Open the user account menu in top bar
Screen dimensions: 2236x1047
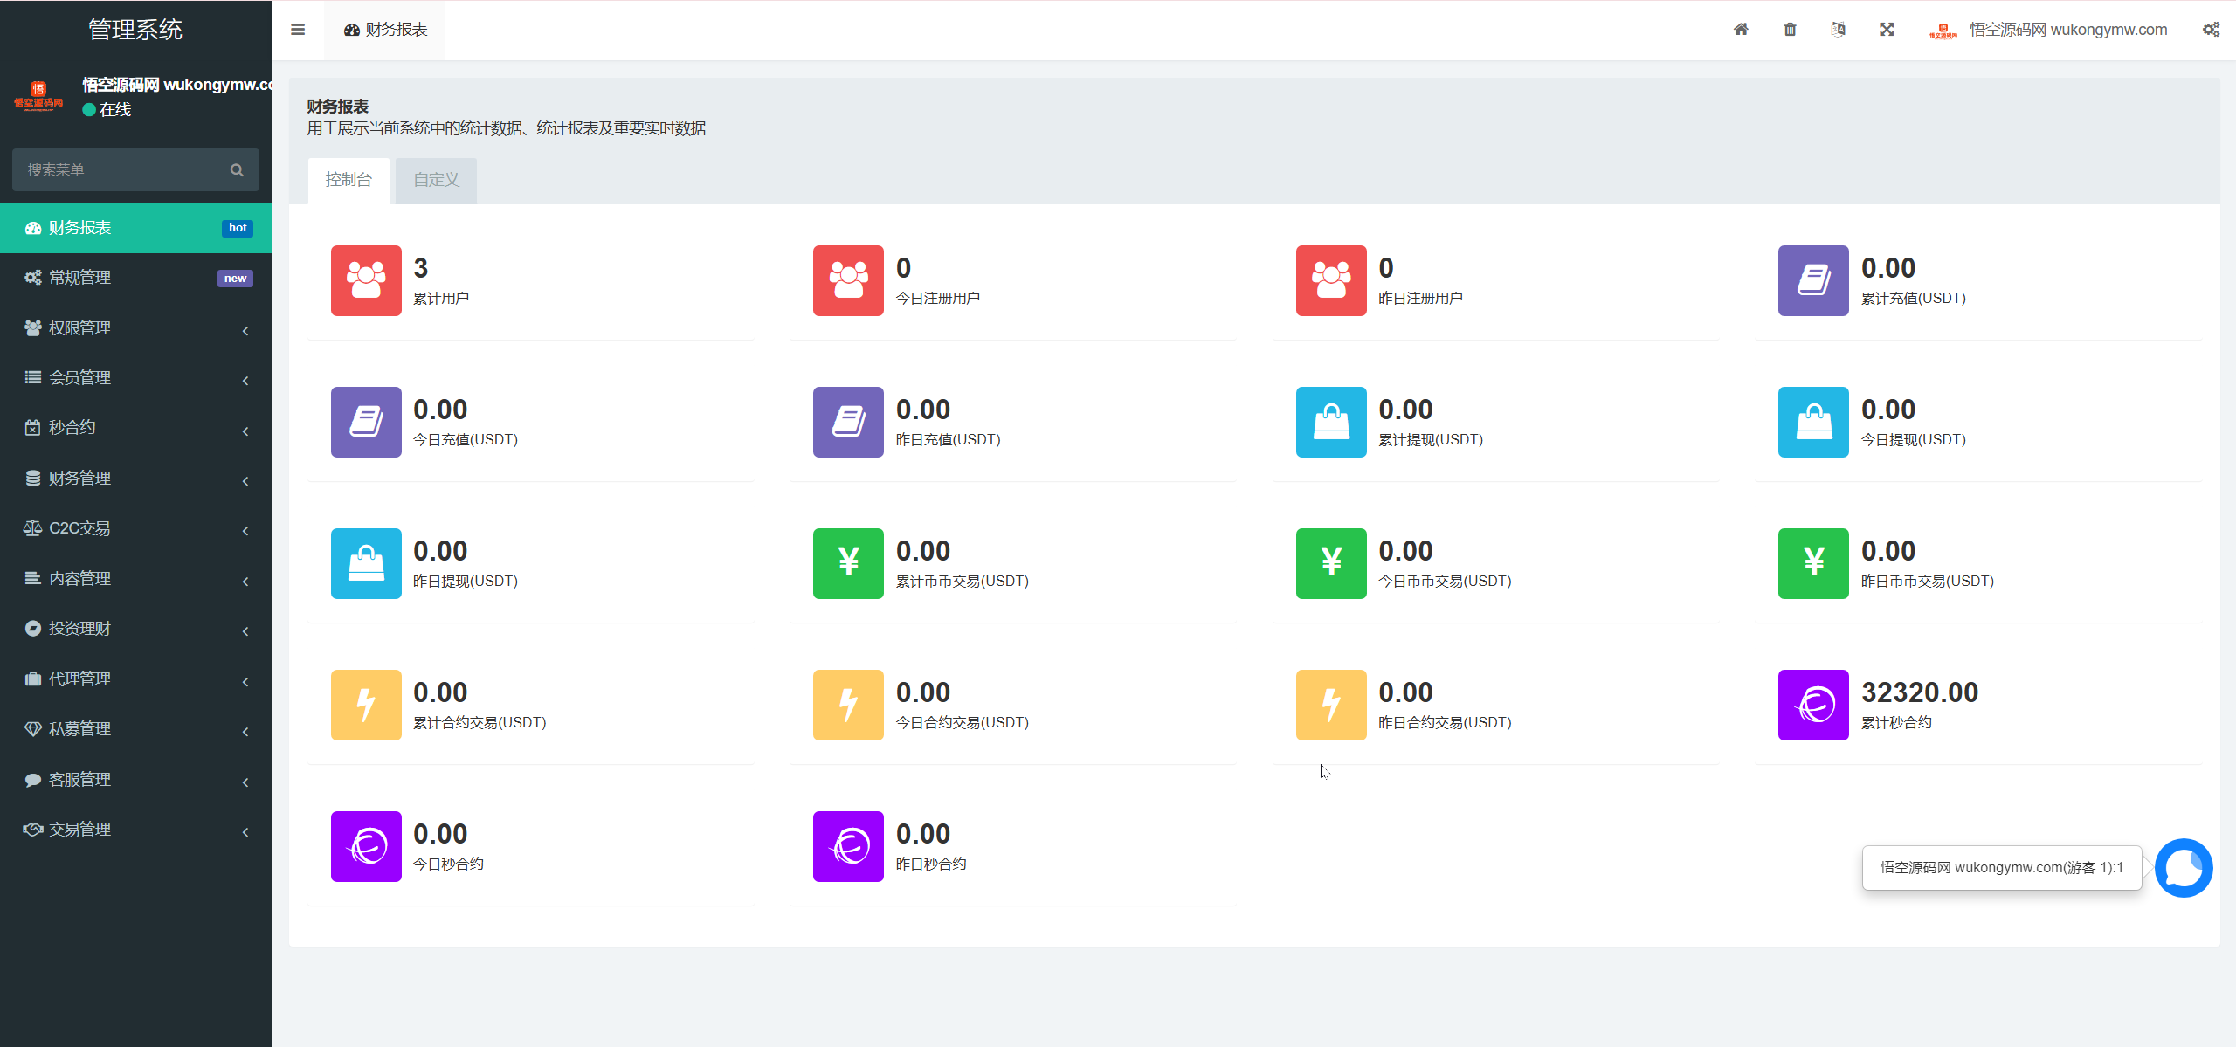pos(2047,30)
